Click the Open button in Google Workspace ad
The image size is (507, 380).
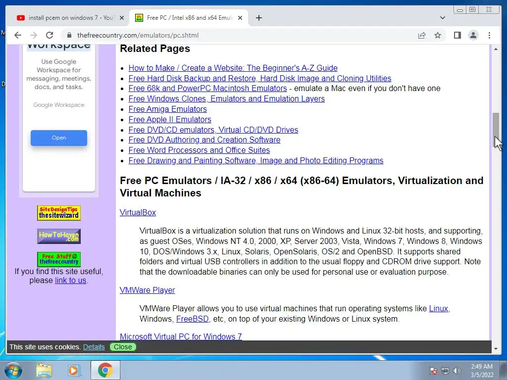click(x=59, y=138)
